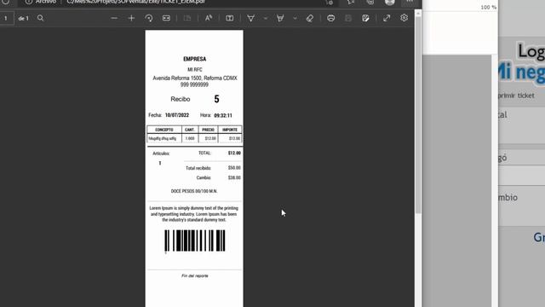This screenshot has width=545, height=307.
Task: Toggle fit to width view
Action: tap(166, 18)
